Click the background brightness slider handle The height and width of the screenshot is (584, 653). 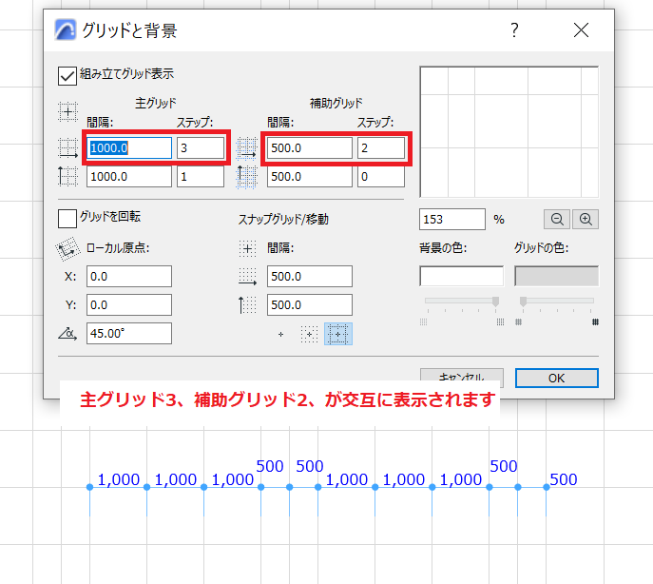pyautogui.click(x=495, y=302)
